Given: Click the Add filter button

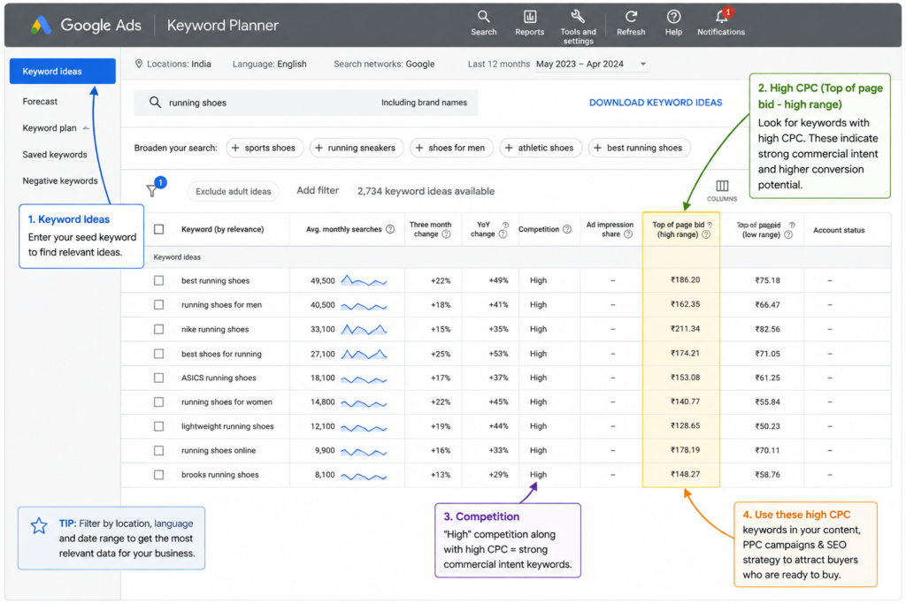Looking at the screenshot, I should point(318,190).
